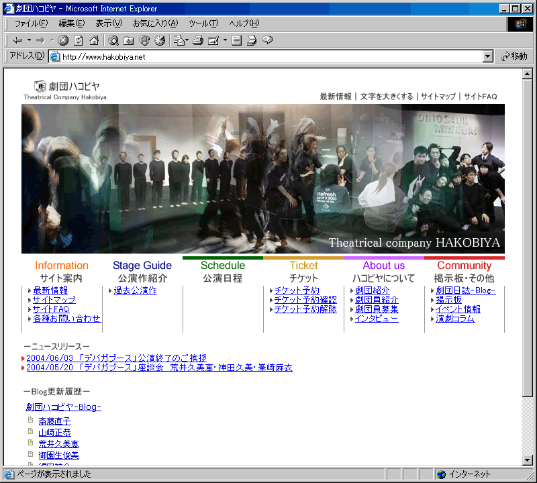Click the 移動 go button

514,56
